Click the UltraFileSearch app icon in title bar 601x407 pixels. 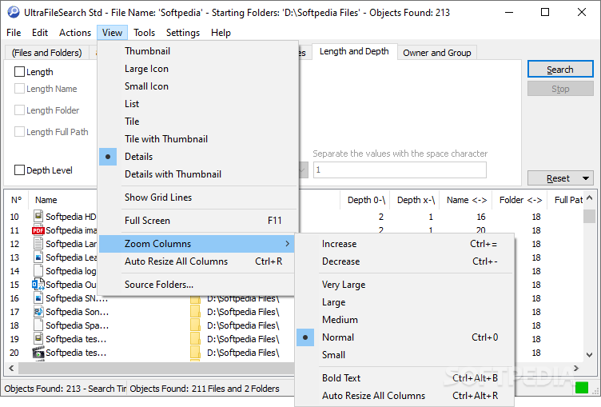(13, 12)
